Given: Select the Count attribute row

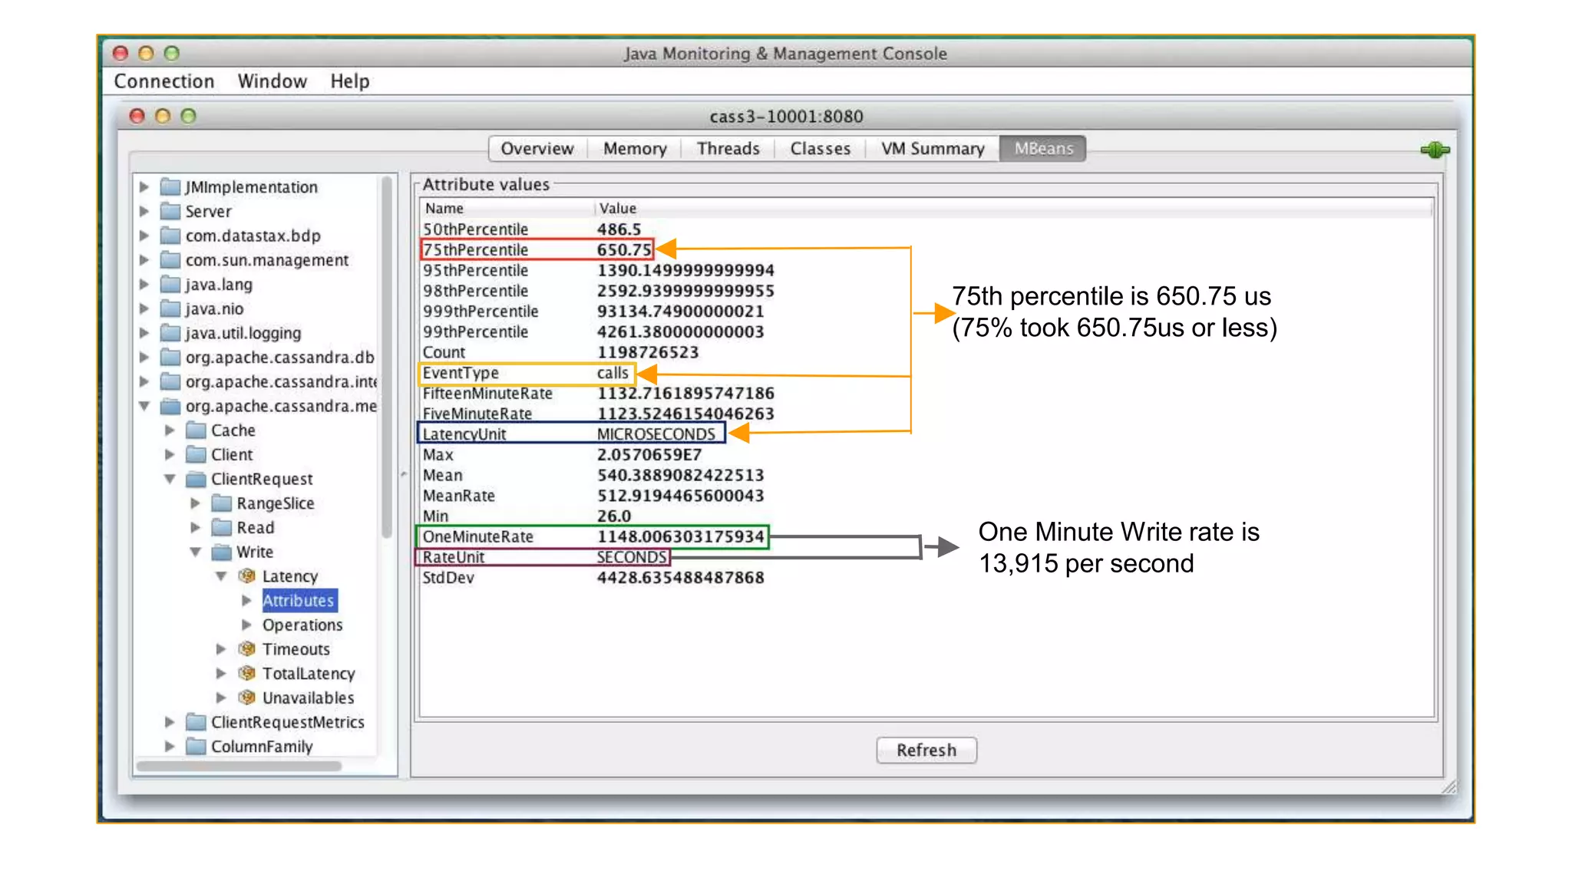Looking at the screenshot, I should coord(926,352).
